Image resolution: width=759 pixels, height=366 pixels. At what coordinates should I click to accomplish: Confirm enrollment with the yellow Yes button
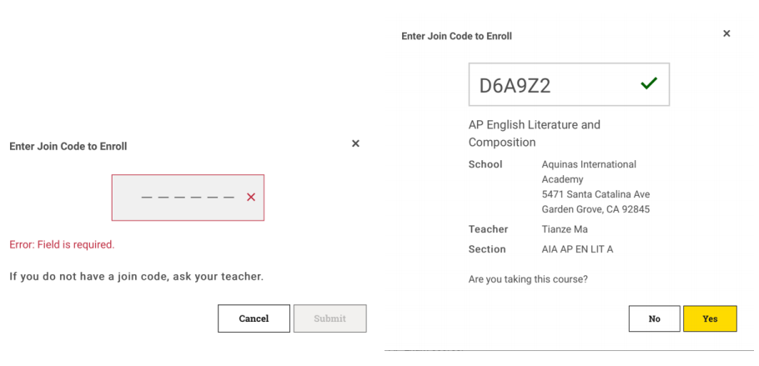(x=710, y=318)
